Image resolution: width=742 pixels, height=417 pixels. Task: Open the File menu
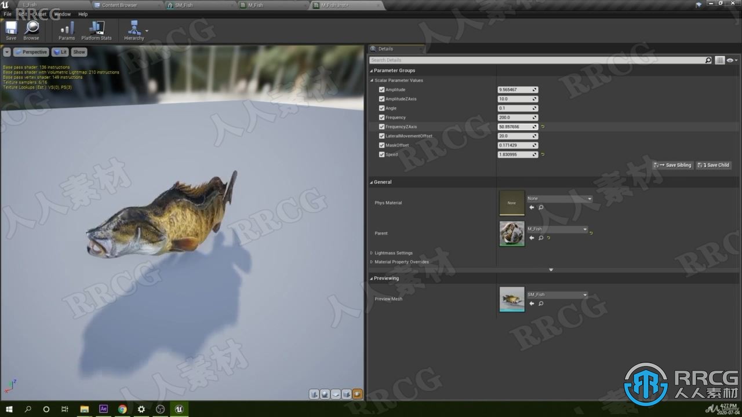pyautogui.click(x=8, y=14)
